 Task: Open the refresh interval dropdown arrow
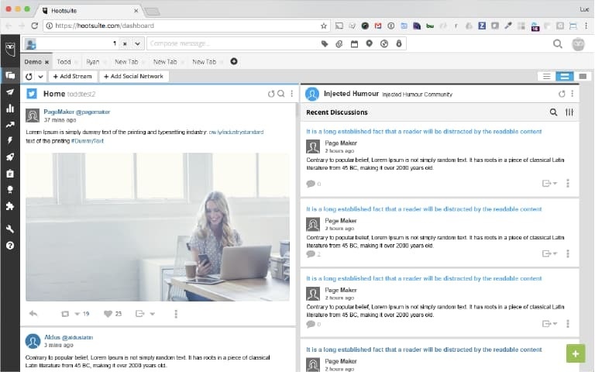pos(40,77)
